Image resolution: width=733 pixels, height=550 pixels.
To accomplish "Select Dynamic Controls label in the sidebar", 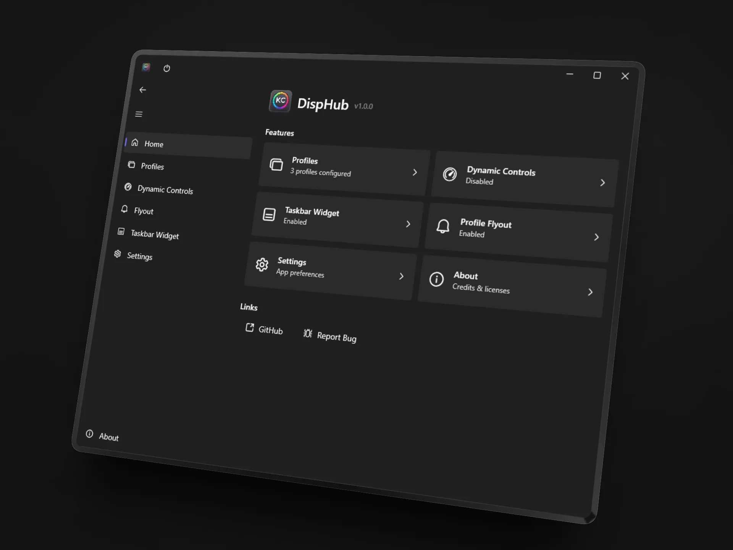I will point(165,189).
